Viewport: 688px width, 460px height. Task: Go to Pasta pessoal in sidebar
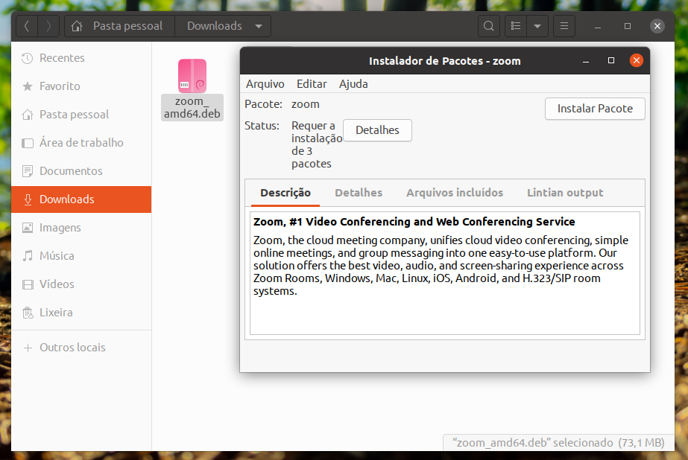(x=81, y=115)
